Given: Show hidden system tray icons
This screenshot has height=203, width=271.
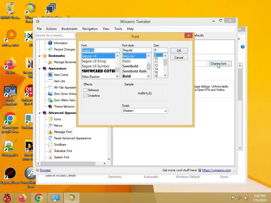Looking at the screenshot, I should coord(227,198).
